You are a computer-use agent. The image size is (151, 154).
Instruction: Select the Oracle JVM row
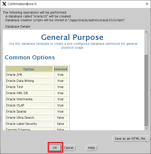pos(37,75)
